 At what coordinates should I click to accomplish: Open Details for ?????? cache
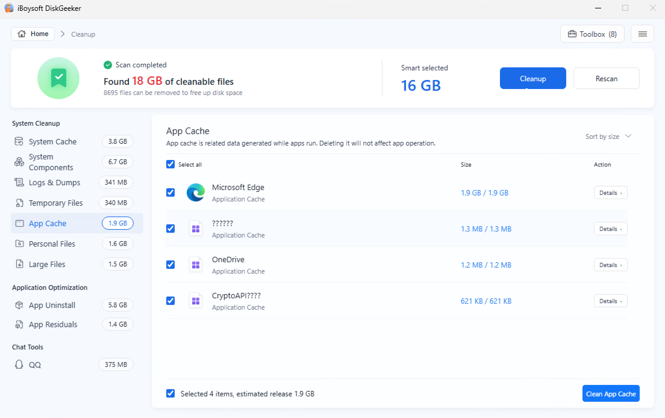point(610,229)
